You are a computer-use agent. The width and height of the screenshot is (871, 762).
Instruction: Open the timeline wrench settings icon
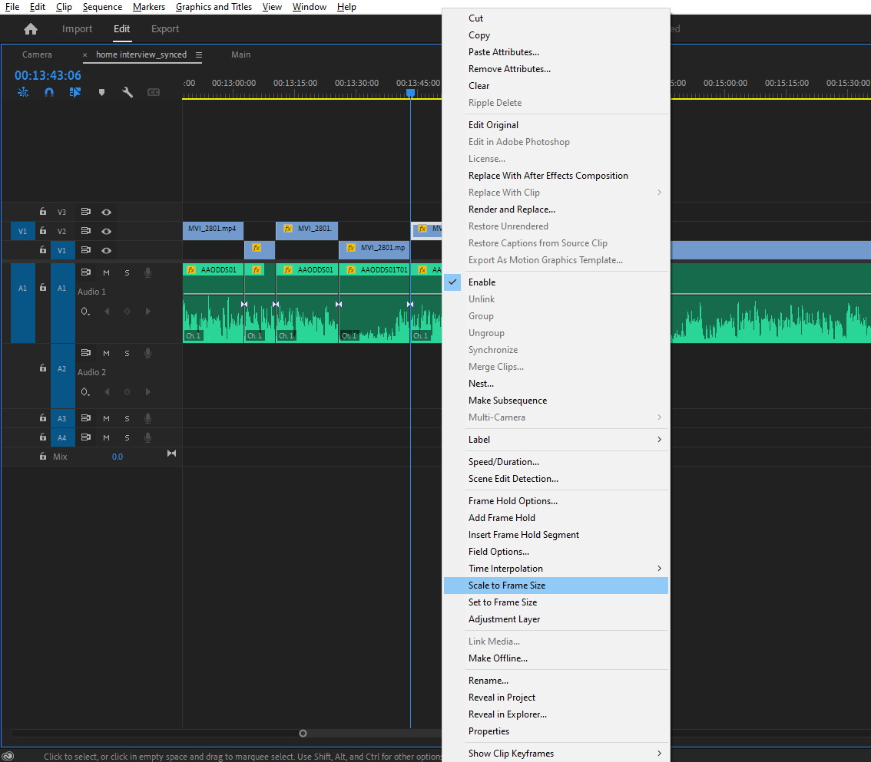point(128,91)
